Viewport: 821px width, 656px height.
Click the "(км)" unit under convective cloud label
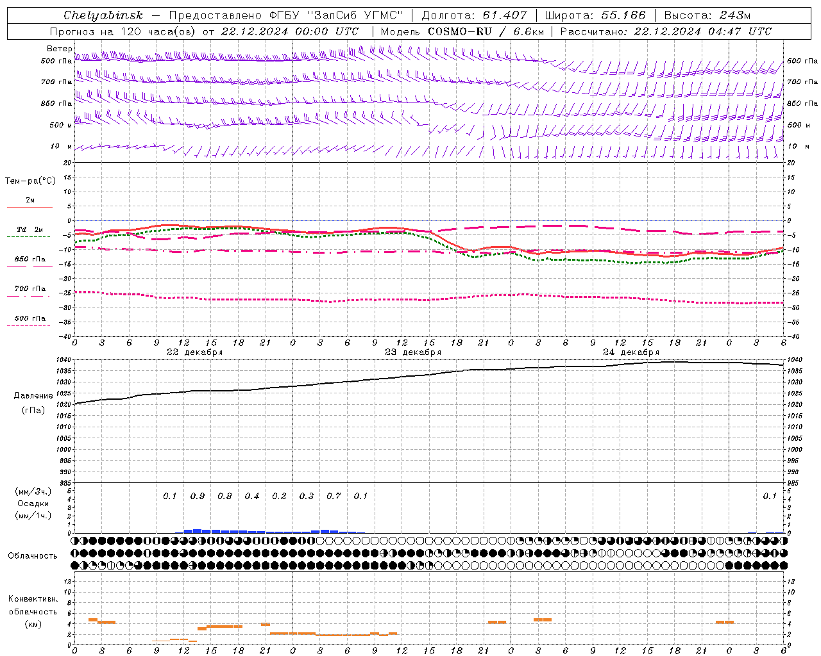point(33,624)
